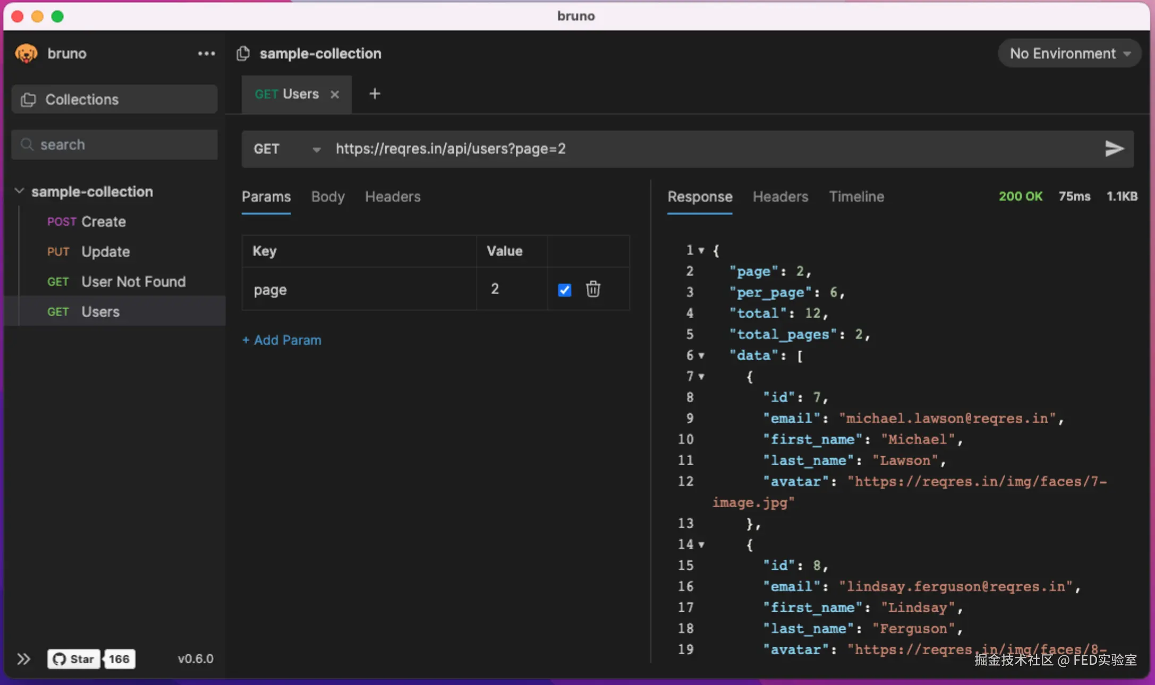Open the three-dots menu beside bruno
The height and width of the screenshot is (685, 1155).
[x=206, y=54]
